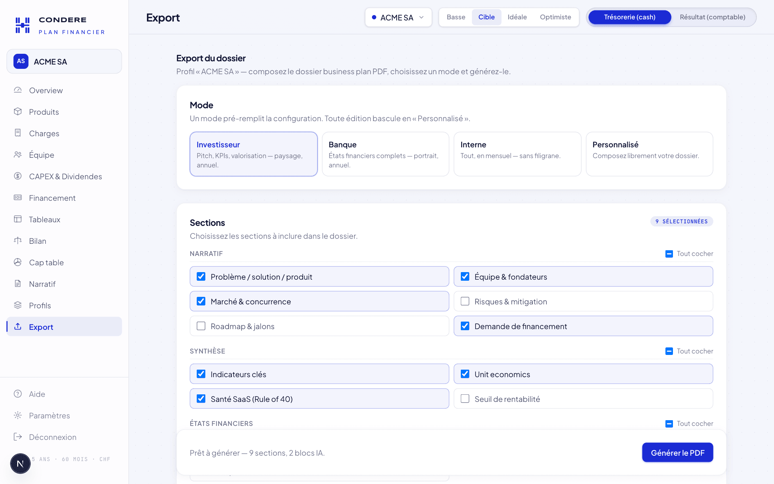Uncheck Marché & concurrence section
This screenshot has width=774, height=484.
point(201,301)
